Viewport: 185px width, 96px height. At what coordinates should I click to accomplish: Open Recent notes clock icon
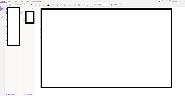pyautogui.click(x=2, y=17)
